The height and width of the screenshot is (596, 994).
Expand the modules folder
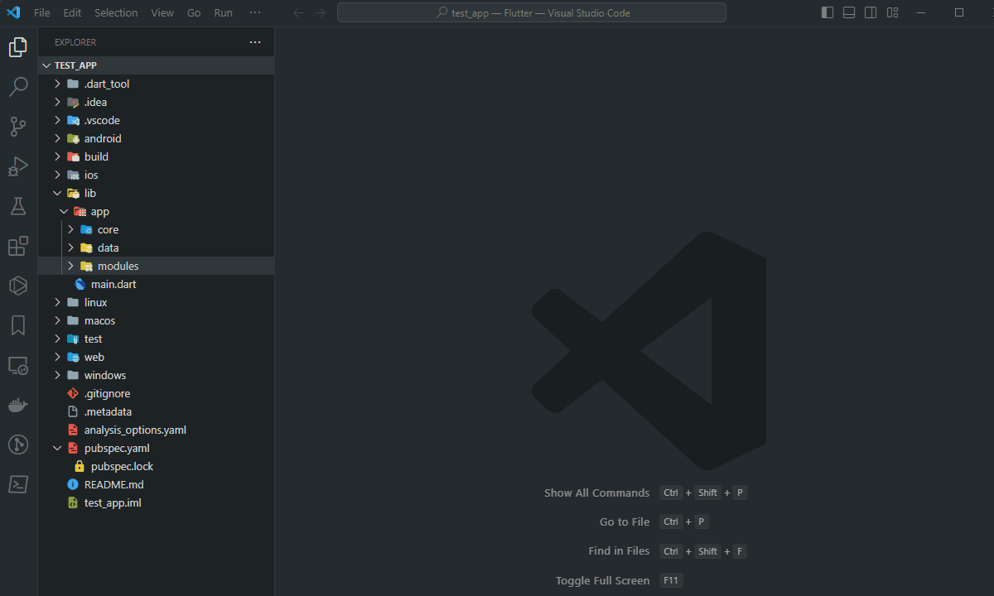pyautogui.click(x=156, y=266)
